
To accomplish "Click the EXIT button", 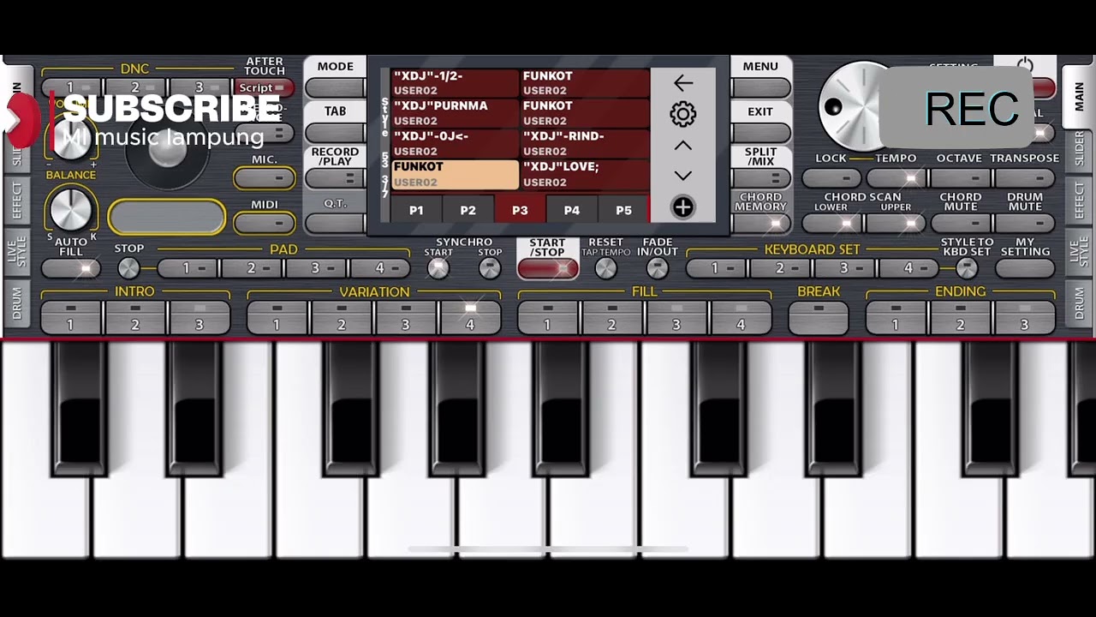I will pos(760,133).
